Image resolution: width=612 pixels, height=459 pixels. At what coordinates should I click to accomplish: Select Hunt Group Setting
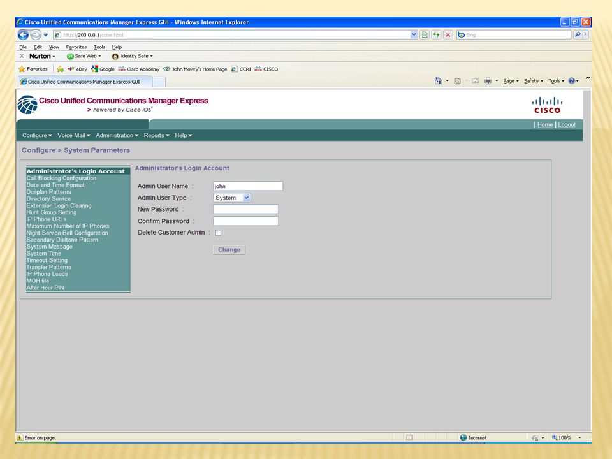(52, 212)
